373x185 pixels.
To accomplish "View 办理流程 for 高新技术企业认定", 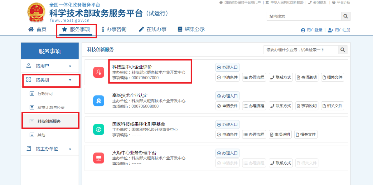I will click(x=254, y=106).
